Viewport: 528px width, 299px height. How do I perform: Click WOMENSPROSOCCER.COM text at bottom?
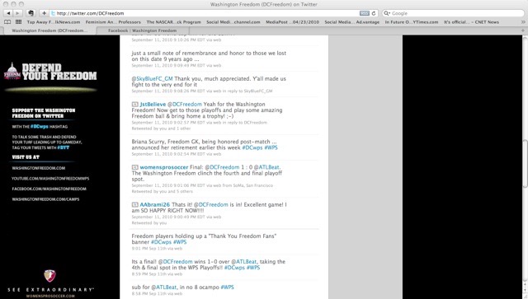click(x=50, y=297)
